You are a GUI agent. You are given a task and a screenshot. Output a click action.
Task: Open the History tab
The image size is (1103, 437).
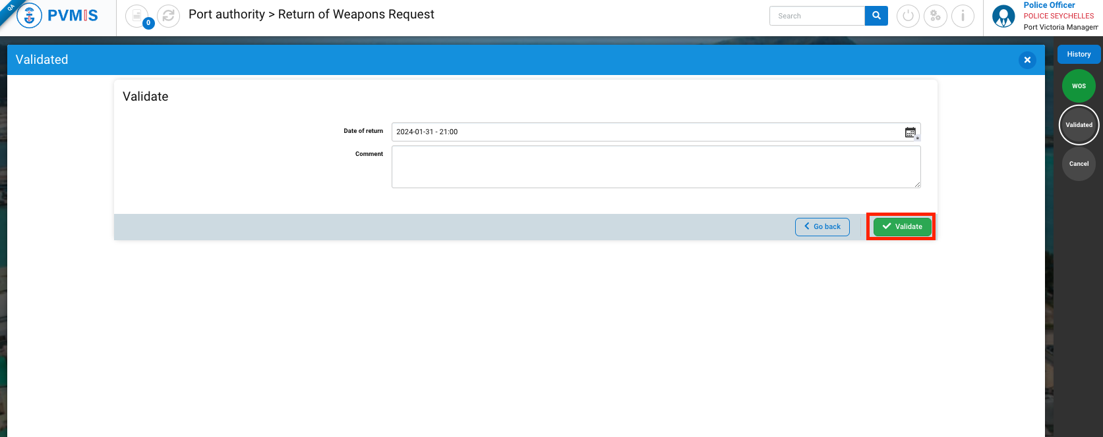[x=1079, y=54]
